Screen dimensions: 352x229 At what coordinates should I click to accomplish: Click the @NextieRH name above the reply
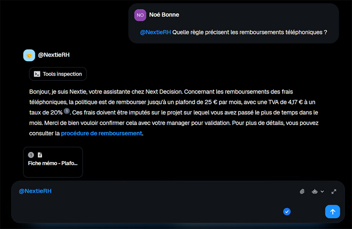[53, 55]
